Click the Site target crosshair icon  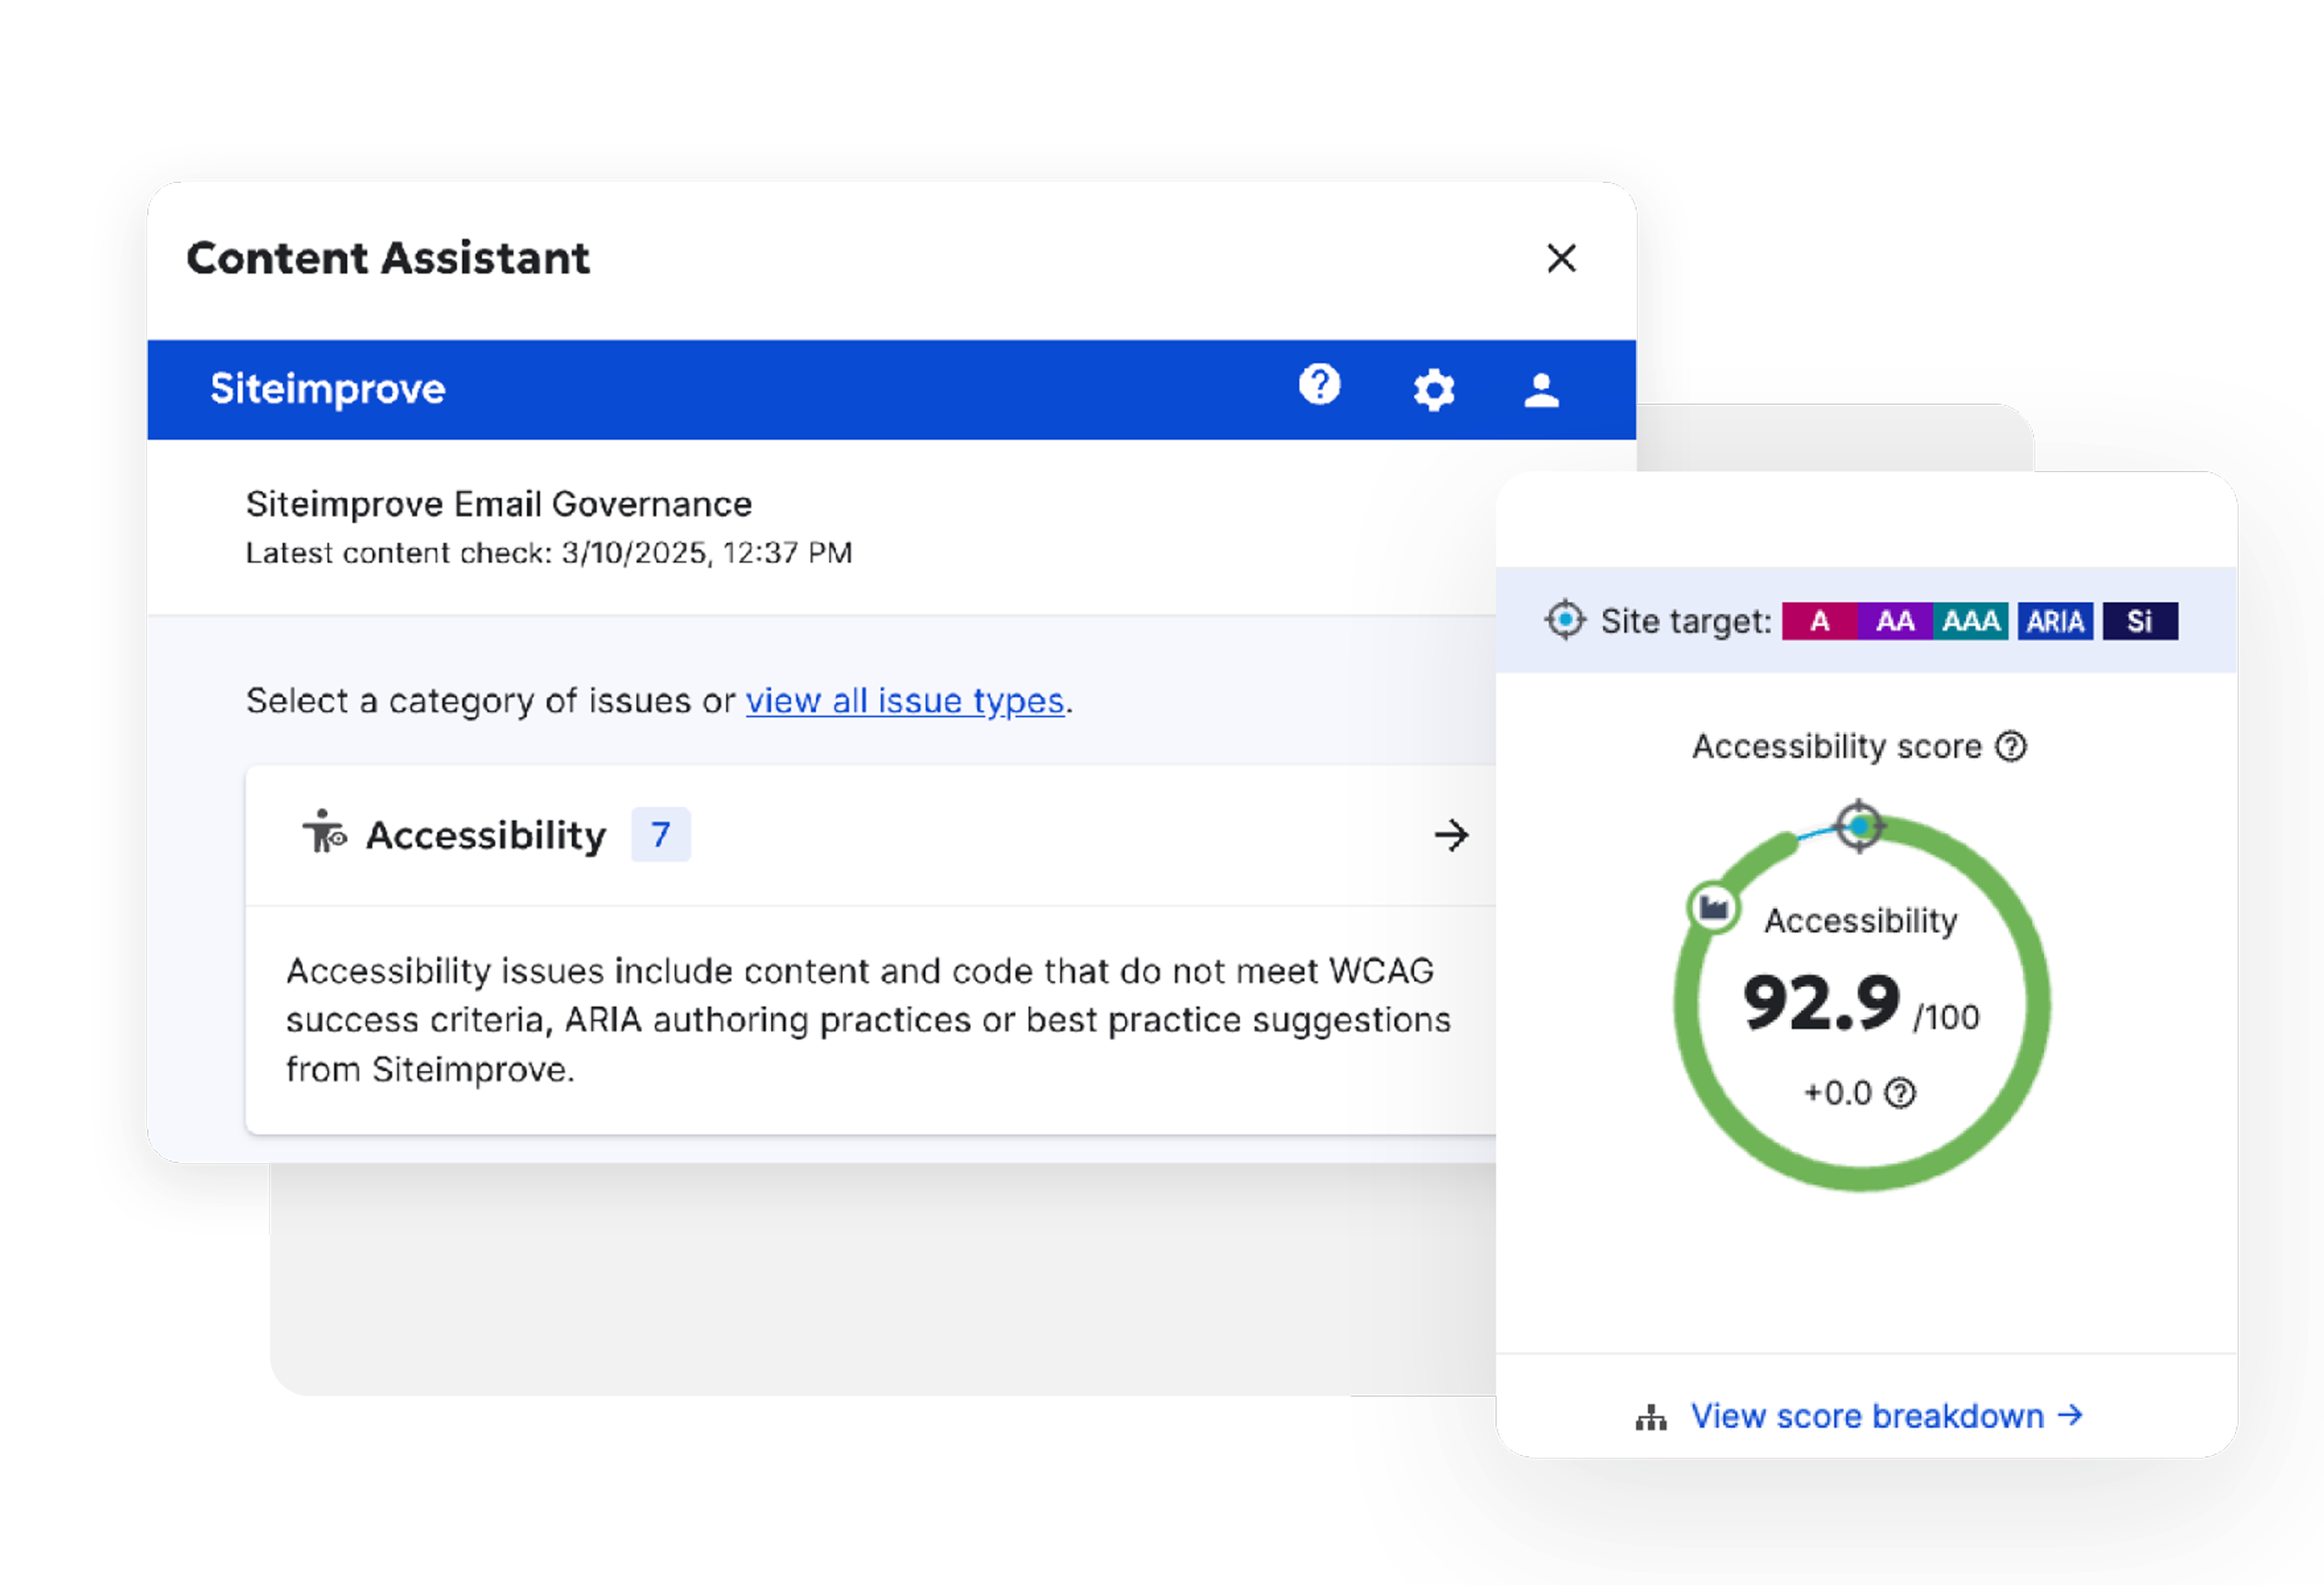coord(1565,620)
